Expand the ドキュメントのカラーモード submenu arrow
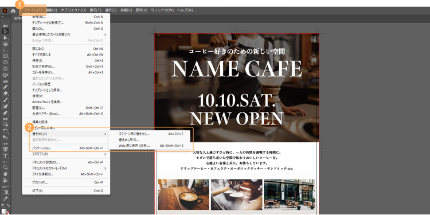Screen dimensions: 430x215 click(x=105, y=168)
